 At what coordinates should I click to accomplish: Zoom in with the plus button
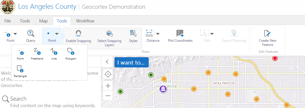[x=108, y=86]
